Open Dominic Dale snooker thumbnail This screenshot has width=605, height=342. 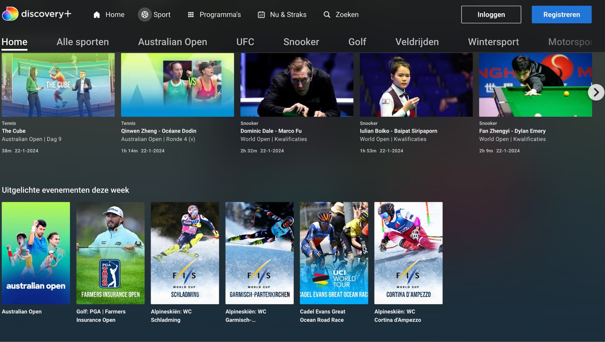297,85
